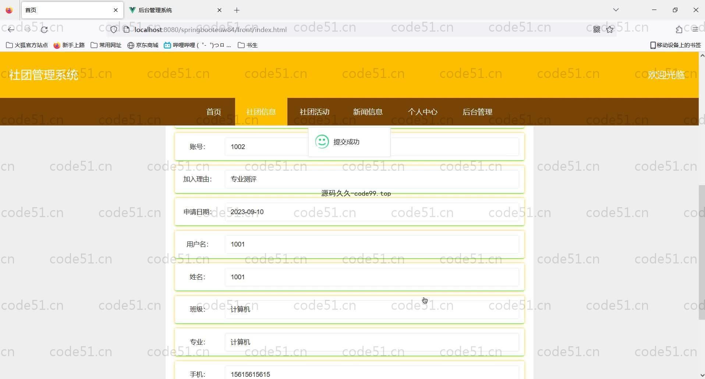Open the extensions puzzle icon
The height and width of the screenshot is (379, 705).
(679, 29)
